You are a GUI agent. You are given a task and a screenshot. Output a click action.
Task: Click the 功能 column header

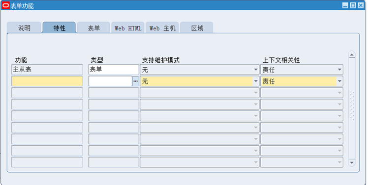(21, 60)
